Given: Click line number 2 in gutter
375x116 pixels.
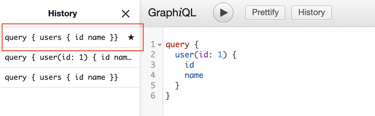Looking at the screenshot, I should click(153, 55).
